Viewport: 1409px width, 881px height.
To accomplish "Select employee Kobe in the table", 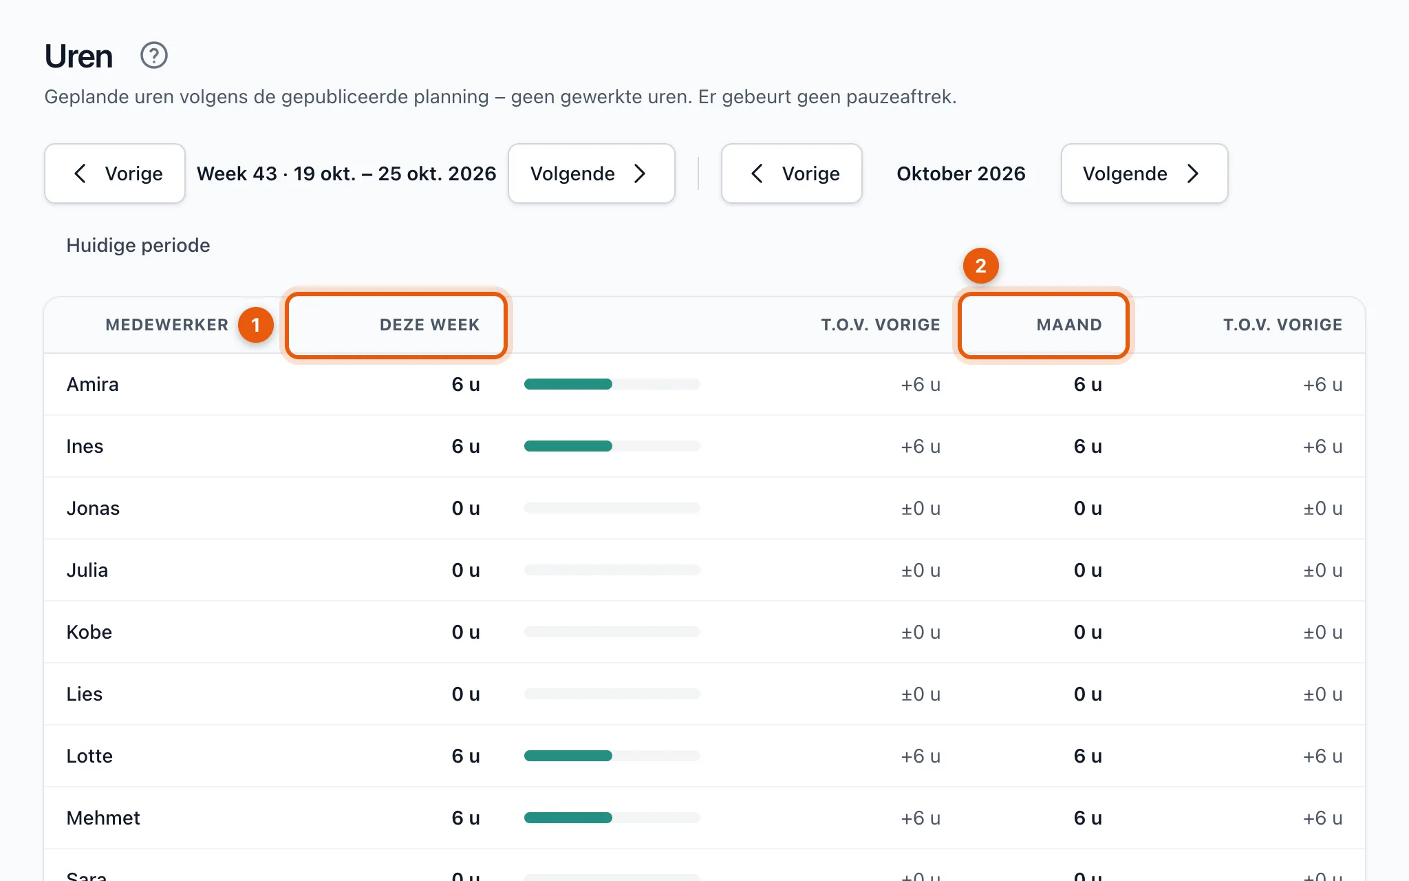I will click(89, 633).
